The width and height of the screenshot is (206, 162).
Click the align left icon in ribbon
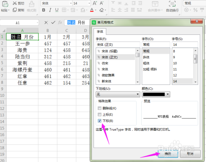coord(113,10)
